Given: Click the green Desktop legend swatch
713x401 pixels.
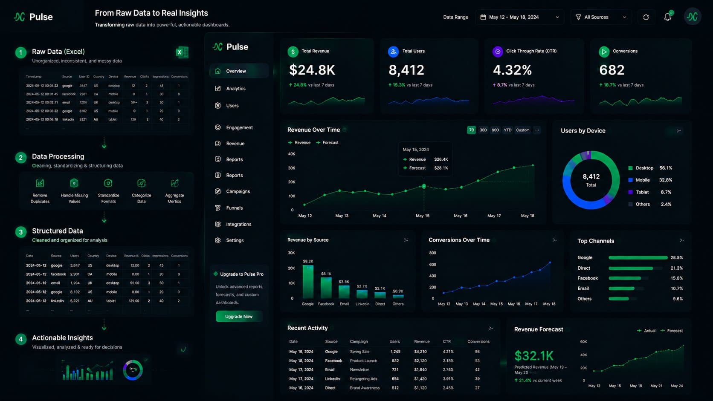Looking at the screenshot, I should 630,168.
